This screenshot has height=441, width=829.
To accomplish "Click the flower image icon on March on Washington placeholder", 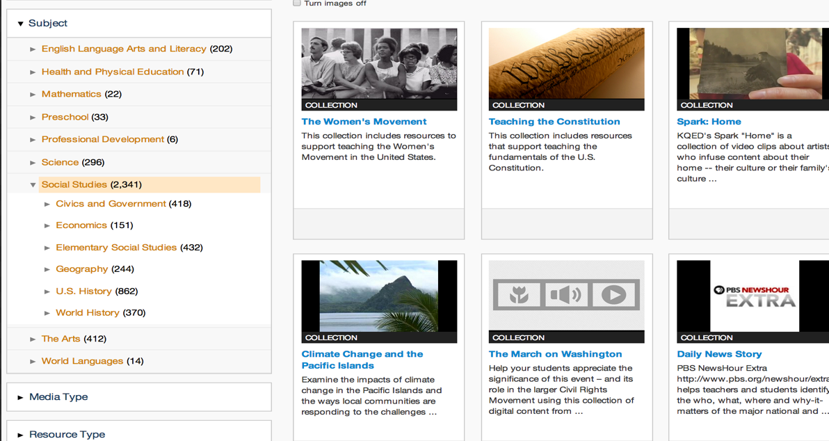I will point(520,295).
